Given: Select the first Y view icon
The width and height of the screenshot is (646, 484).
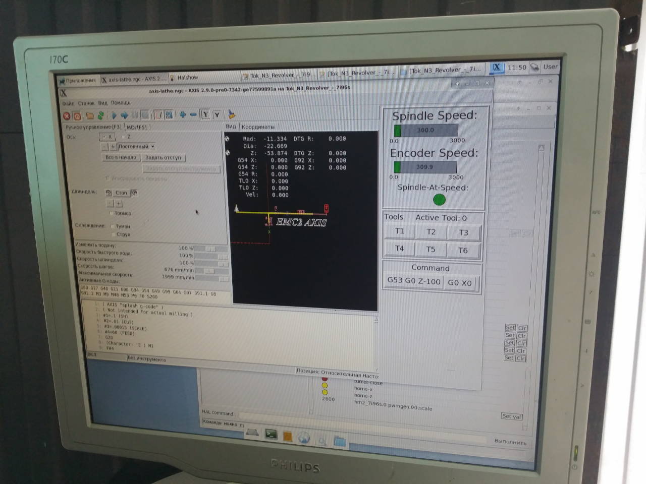Looking at the screenshot, I should click(205, 114).
